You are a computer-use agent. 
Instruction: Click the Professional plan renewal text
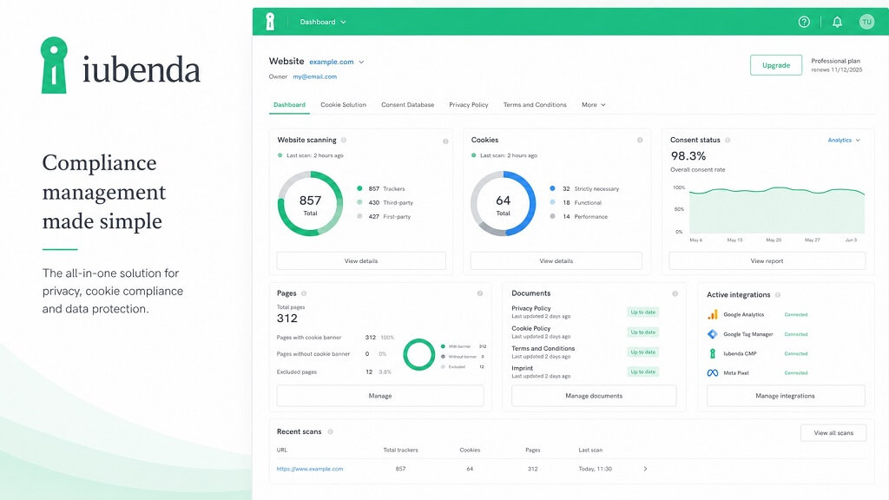(836, 65)
